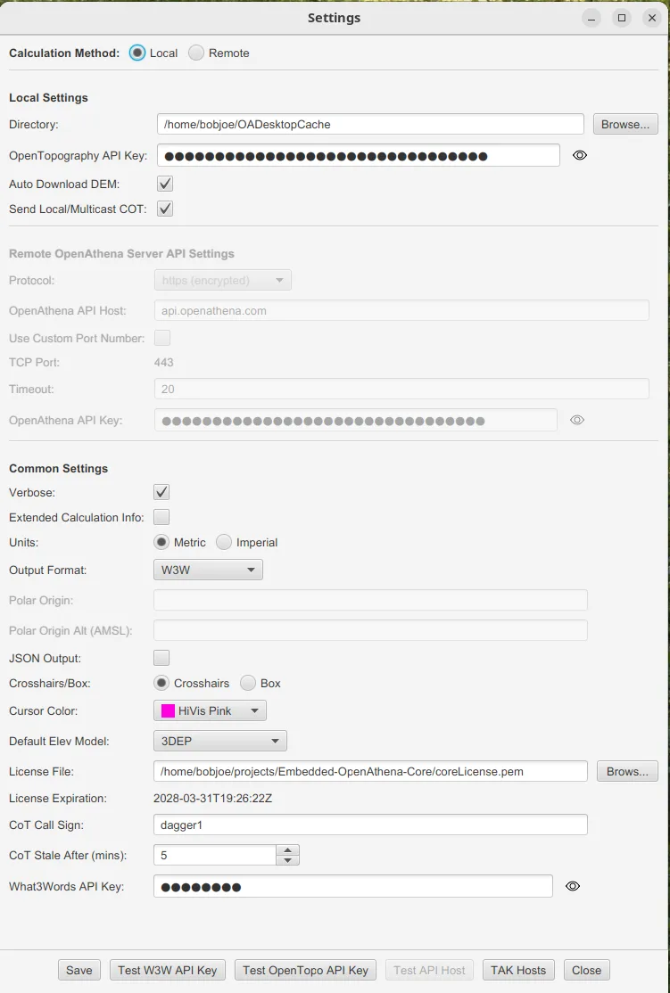The image size is (670, 993).
Task: Open the Default Elev Model 3DEP dropdown
Action: (220, 741)
